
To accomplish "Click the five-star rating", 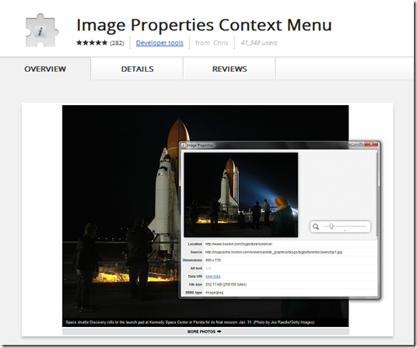I will point(92,43).
